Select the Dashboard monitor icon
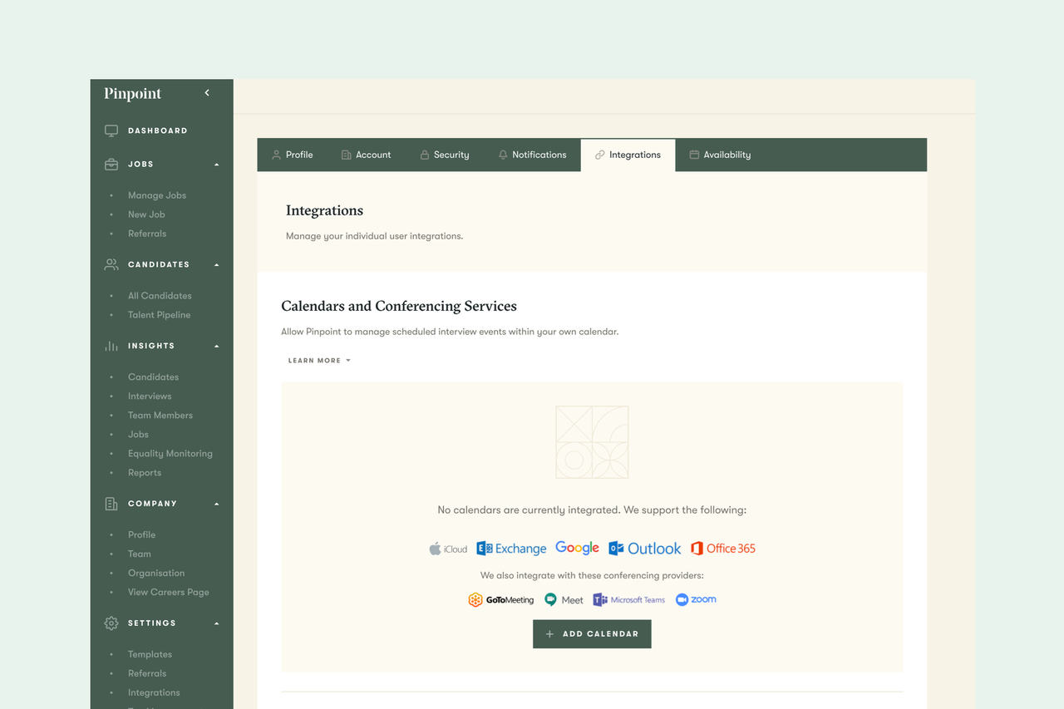 coord(111,130)
